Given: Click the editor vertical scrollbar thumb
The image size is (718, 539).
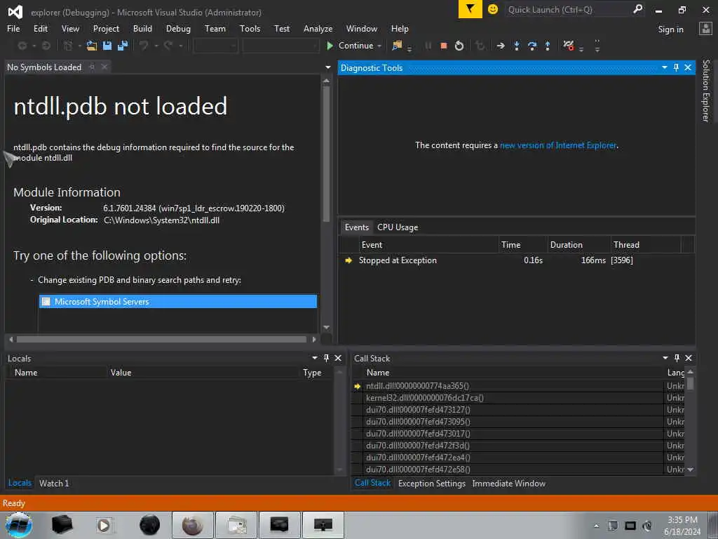Looking at the screenshot, I should (326, 154).
